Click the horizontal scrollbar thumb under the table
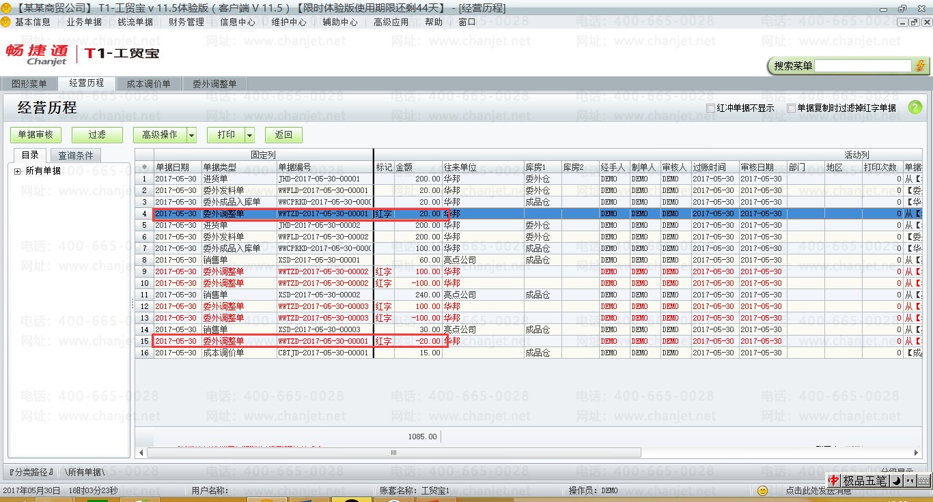The width and height of the screenshot is (933, 502). 393,453
